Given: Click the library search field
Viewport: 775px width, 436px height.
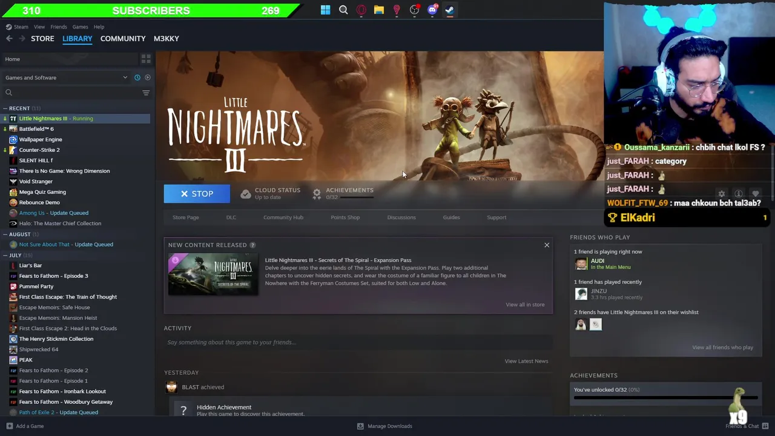Looking at the screenshot, I should coord(73,93).
